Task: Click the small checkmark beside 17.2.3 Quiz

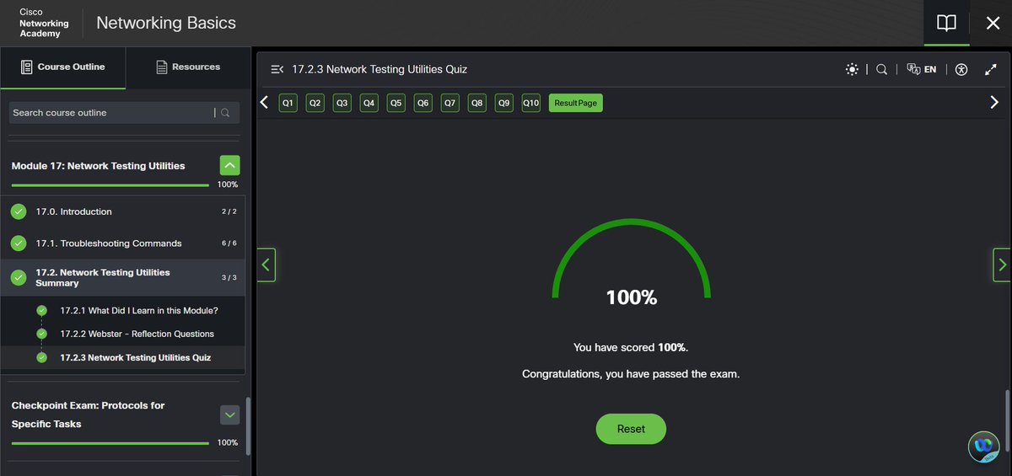Action: 41,357
